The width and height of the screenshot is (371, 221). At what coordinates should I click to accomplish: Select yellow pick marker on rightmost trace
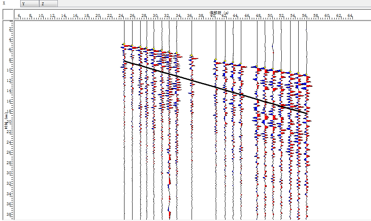coord(306,75)
